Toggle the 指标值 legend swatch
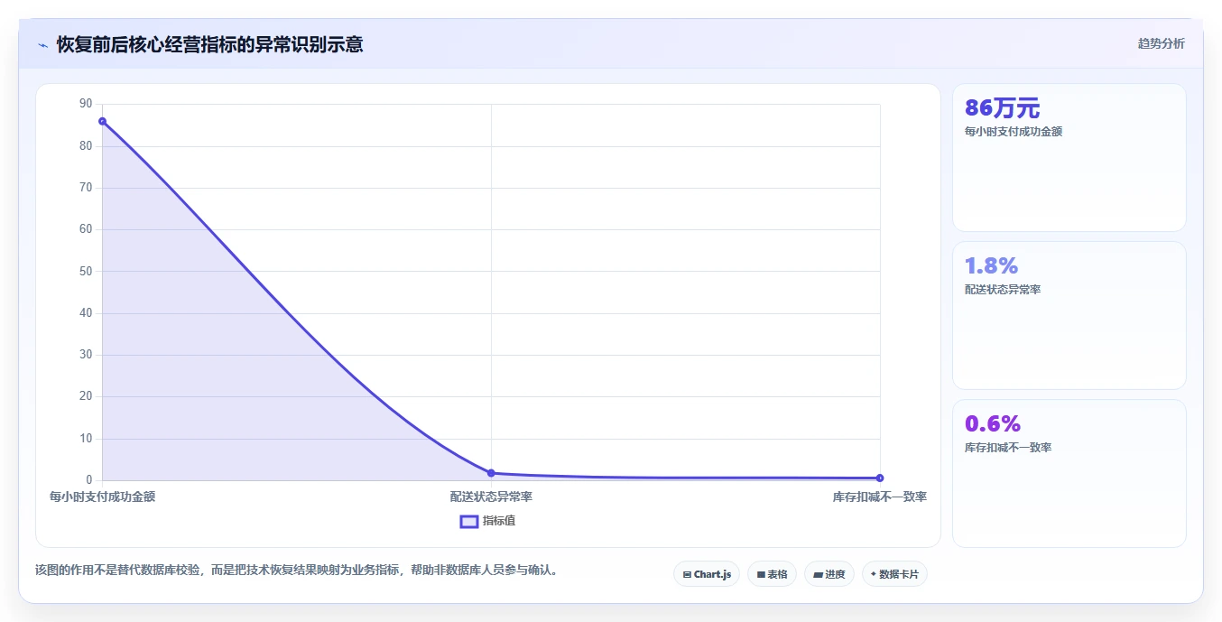 [469, 521]
